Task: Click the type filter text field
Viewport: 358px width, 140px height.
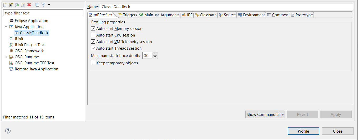Action: point(43,13)
